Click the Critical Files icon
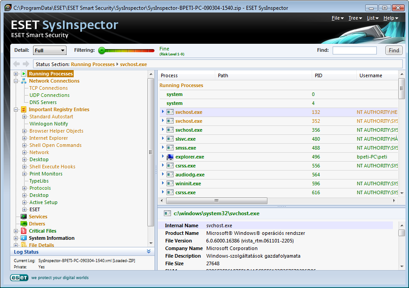 pos(24,231)
